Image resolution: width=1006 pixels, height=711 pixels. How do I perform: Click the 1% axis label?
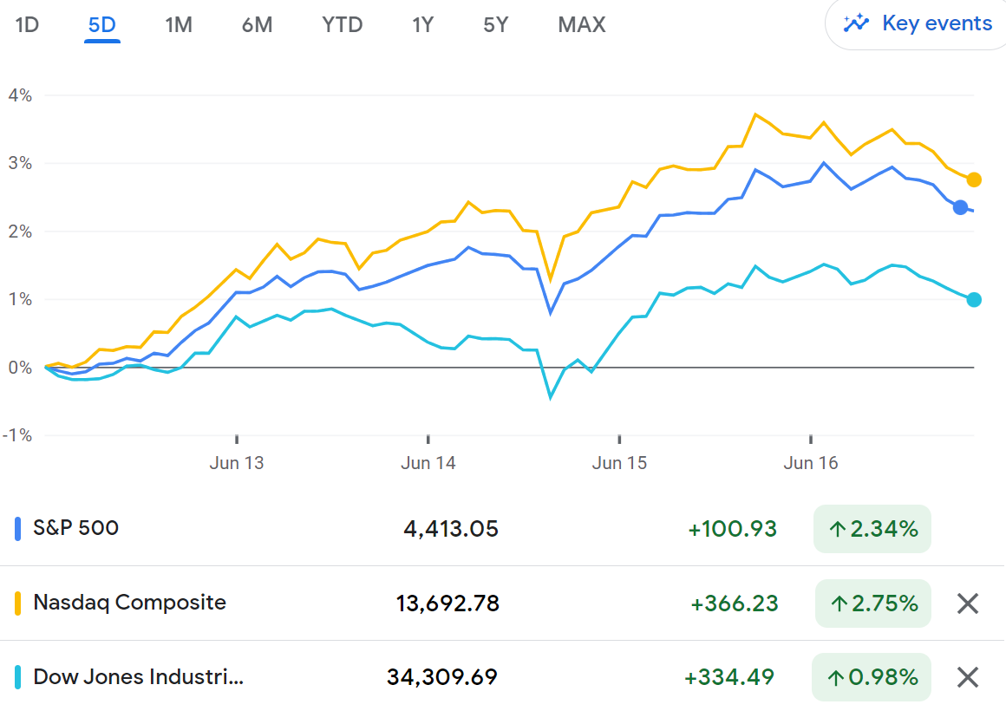(20, 300)
